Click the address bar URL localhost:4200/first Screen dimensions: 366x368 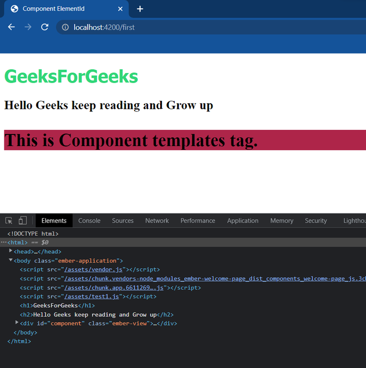pyautogui.click(x=104, y=27)
